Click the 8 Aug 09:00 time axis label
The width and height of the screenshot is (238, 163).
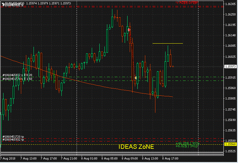coord(129,158)
